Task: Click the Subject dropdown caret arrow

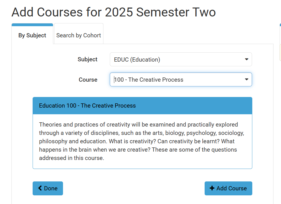Action: pos(246,59)
